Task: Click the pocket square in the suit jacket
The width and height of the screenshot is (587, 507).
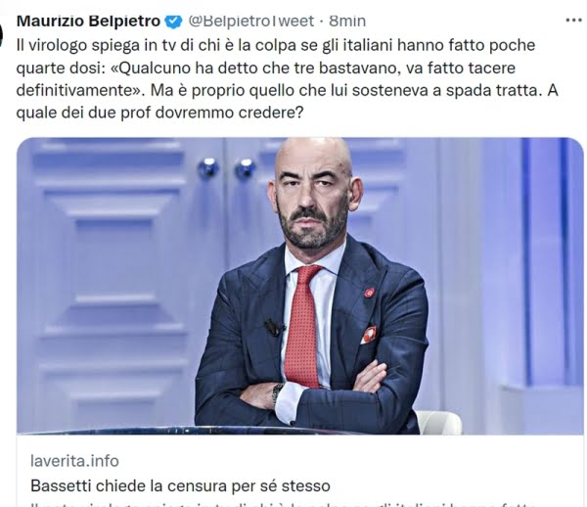Action: pos(369,335)
